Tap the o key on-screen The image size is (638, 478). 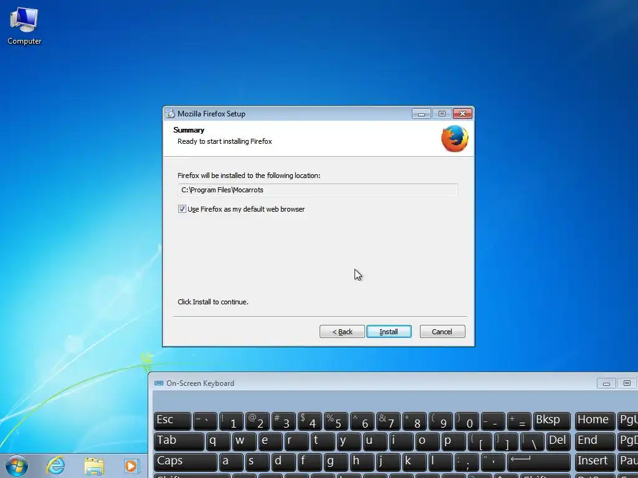(427, 441)
